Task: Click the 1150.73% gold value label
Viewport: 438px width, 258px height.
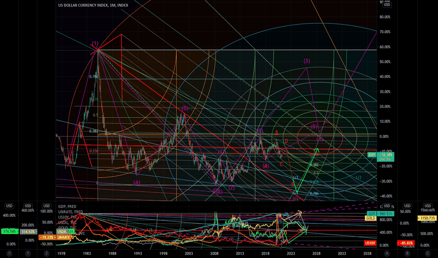Action: pyautogui.click(x=427, y=218)
